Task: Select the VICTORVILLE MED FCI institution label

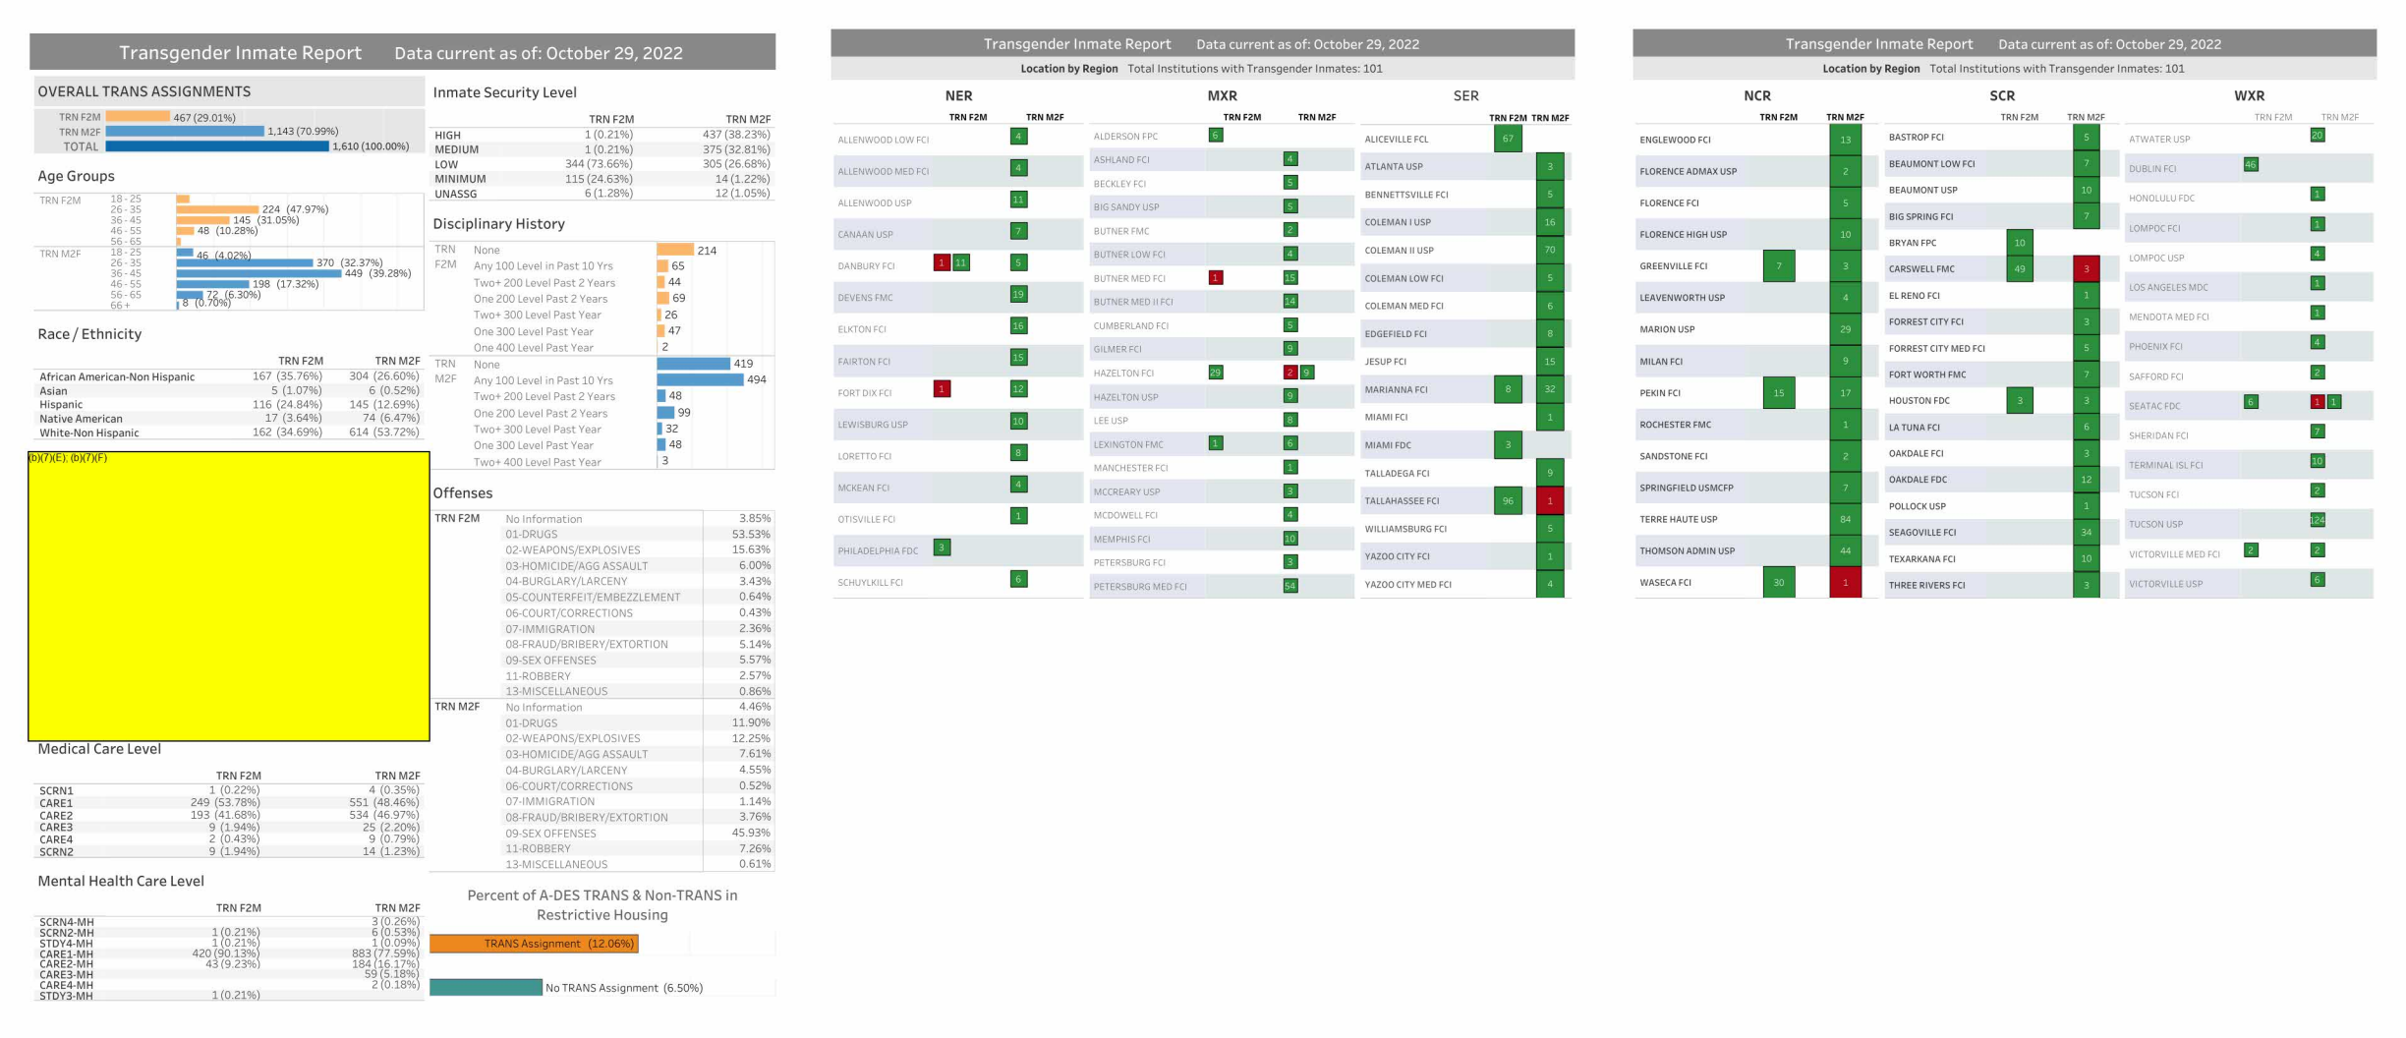Action: pos(2174,554)
